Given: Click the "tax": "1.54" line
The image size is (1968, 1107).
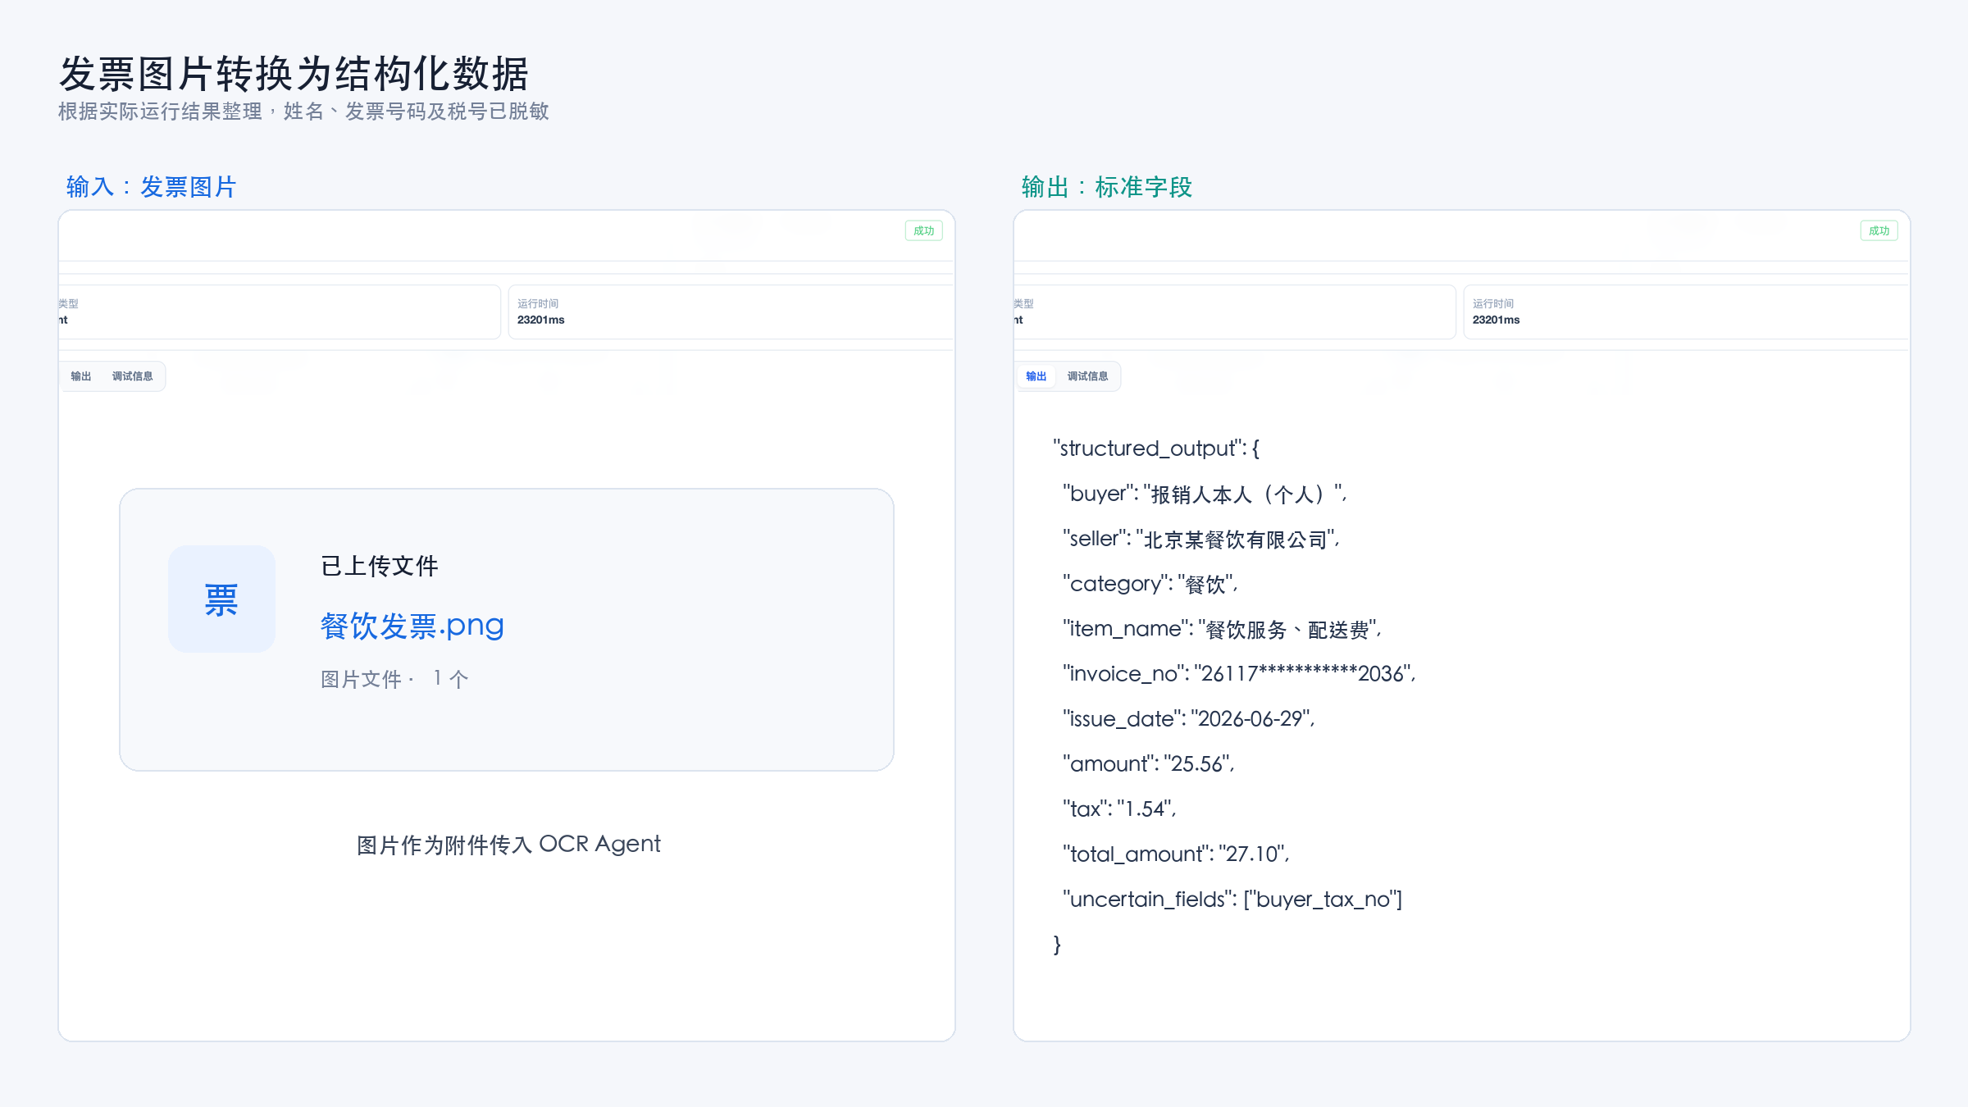Looking at the screenshot, I should tap(1119, 809).
